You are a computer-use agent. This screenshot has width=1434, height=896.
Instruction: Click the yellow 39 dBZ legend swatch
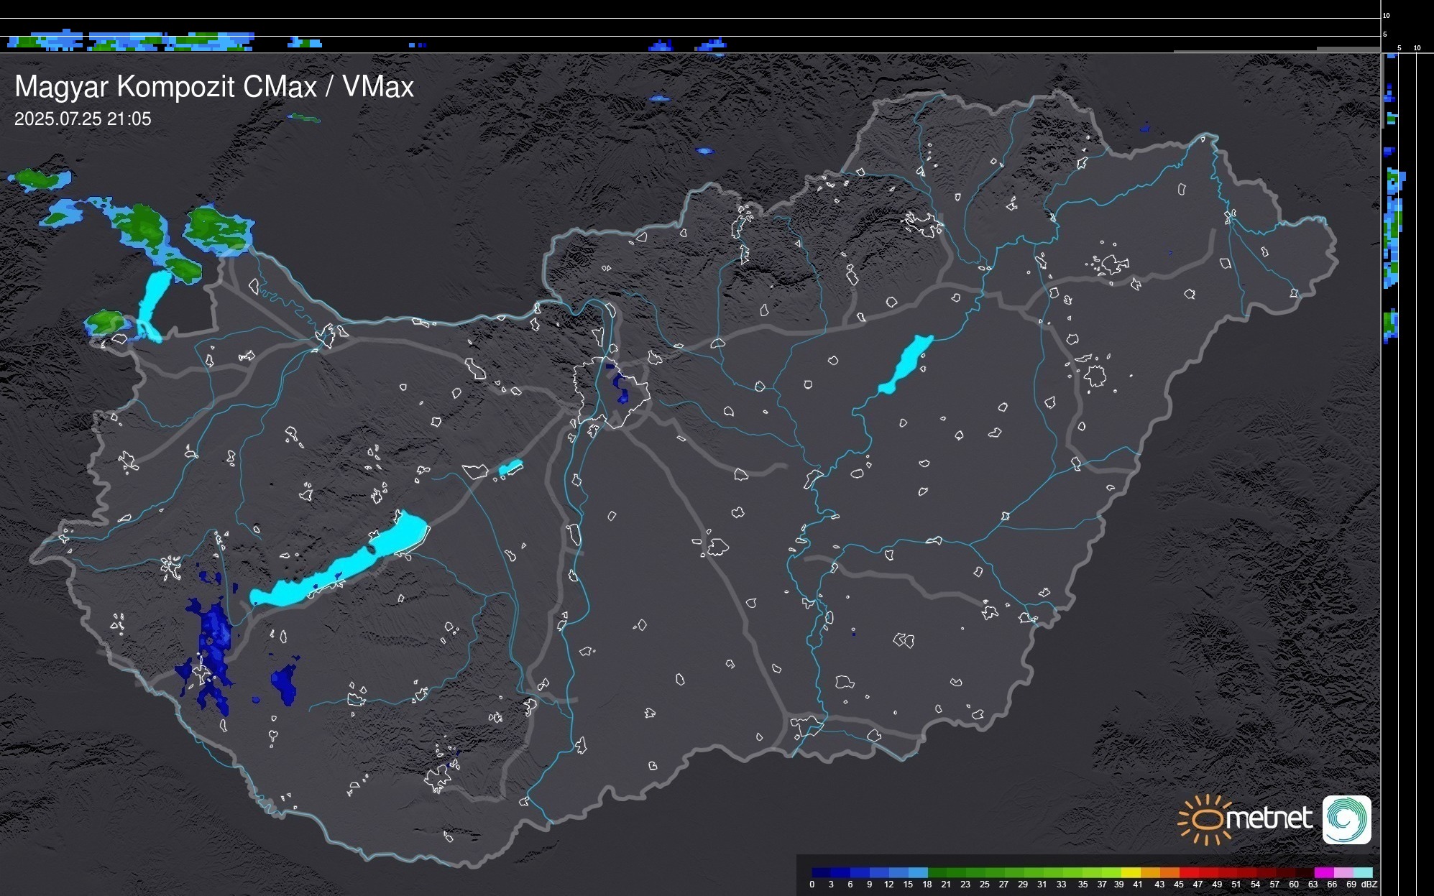(1131, 872)
